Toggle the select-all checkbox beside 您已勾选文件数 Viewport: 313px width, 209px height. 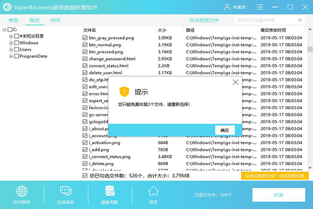tap(85, 176)
